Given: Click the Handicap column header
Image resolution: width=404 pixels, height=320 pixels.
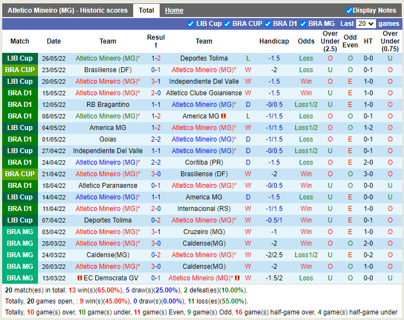Looking at the screenshot, I should pyautogui.click(x=274, y=41).
